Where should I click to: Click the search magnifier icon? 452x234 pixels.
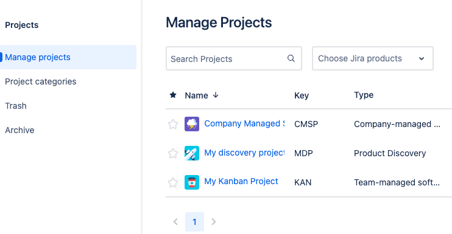click(291, 58)
